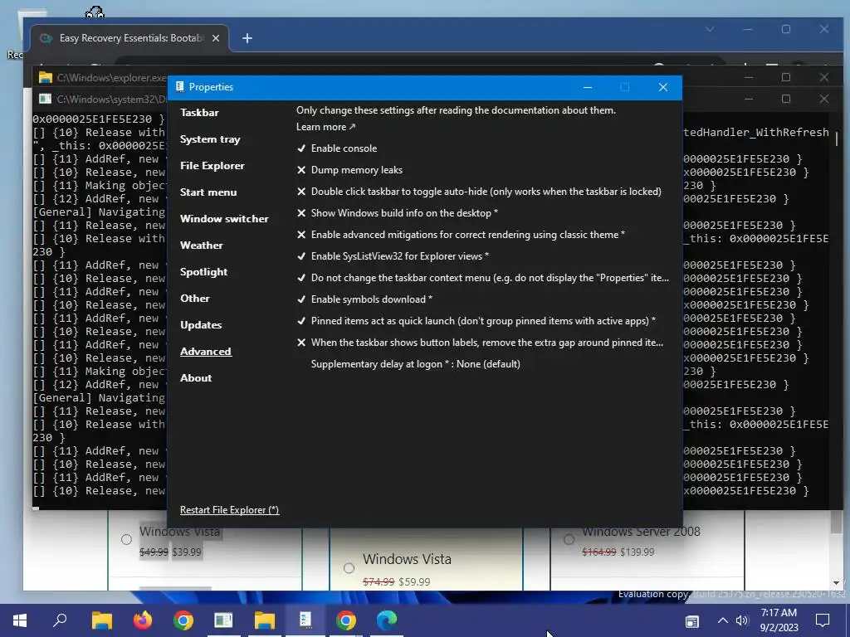This screenshot has height=637, width=850.
Task: Select the Advanced section
Action: [206, 352]
